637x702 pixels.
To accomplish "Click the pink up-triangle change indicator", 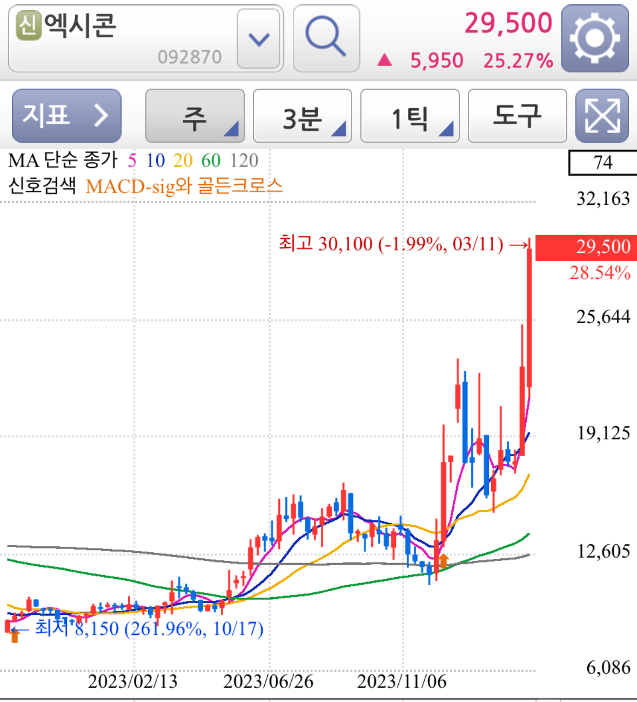I will pyautogui.click(x=385, y=59).
